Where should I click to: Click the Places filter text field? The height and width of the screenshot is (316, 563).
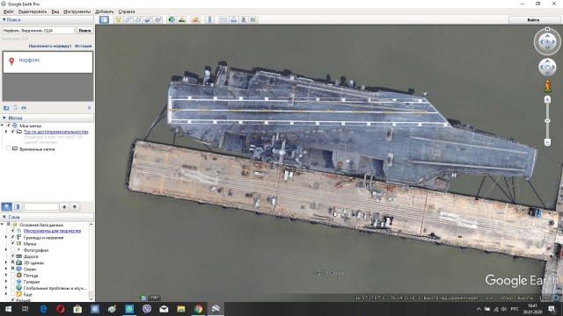point(41,207)
